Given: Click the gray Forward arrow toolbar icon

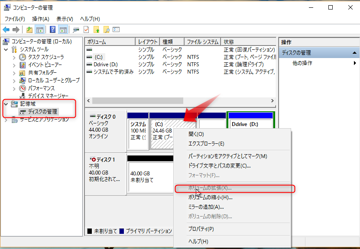Looking at the screenshot, I should click(x=16, y=29).
